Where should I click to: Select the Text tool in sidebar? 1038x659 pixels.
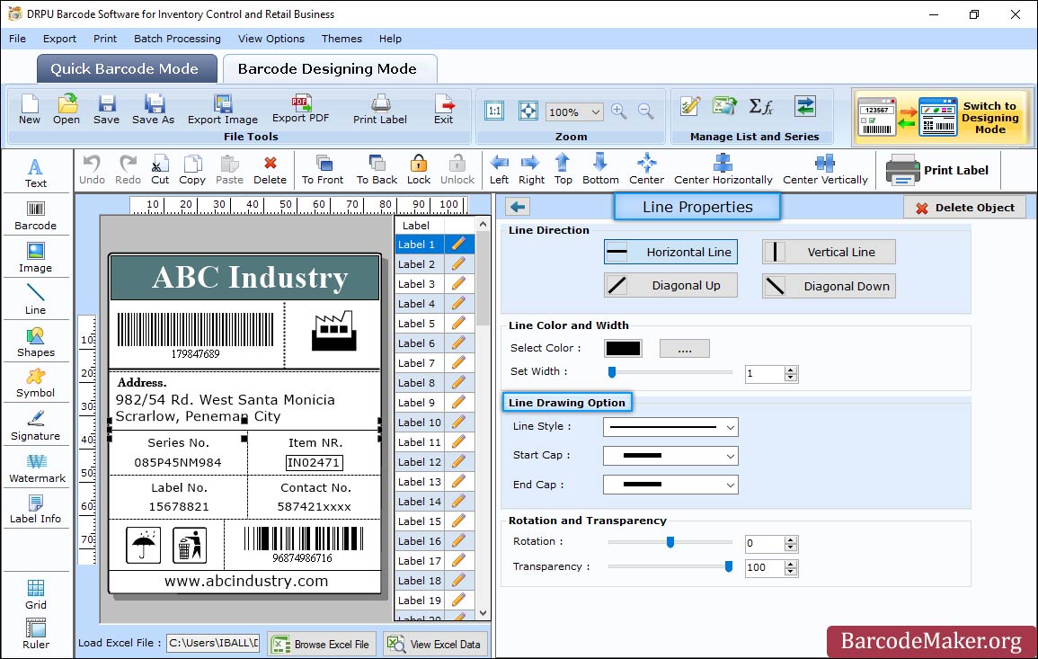pos(36,174)
